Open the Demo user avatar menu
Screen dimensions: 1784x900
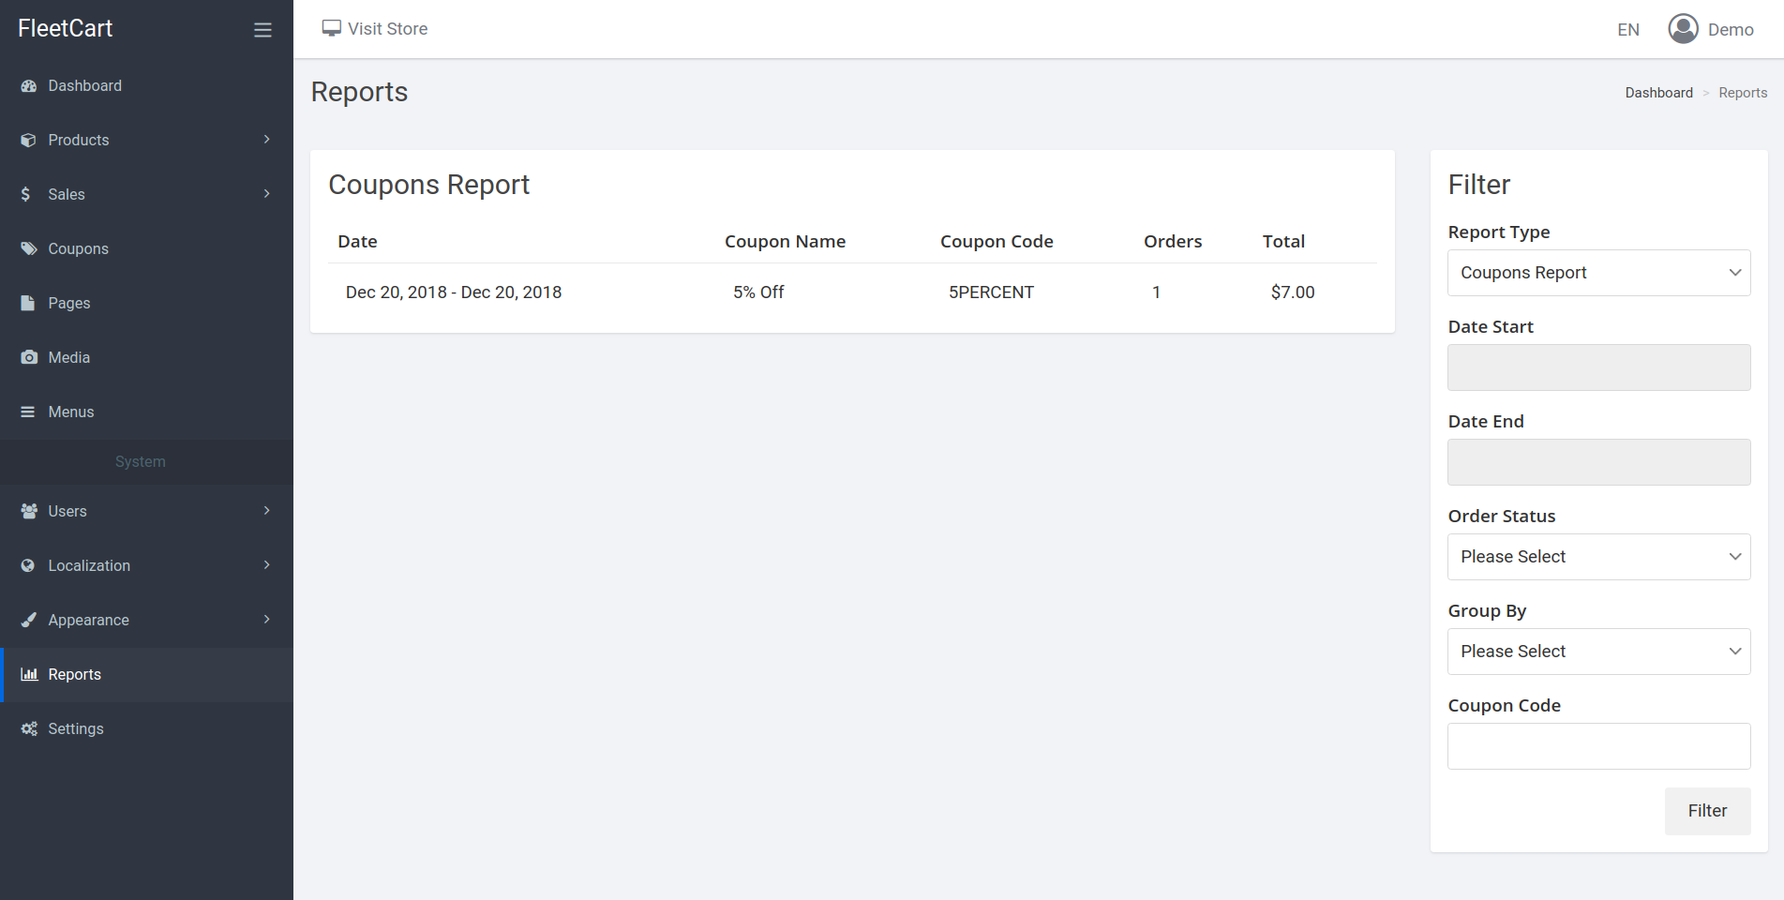pos(1683,28)
